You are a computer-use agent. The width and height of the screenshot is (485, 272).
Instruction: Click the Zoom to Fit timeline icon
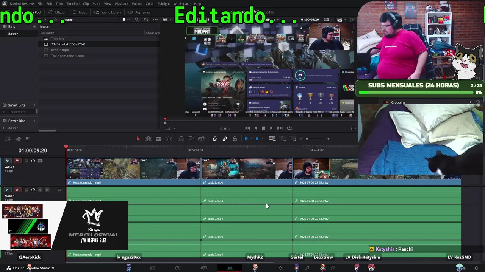click(x=272, y=139)
